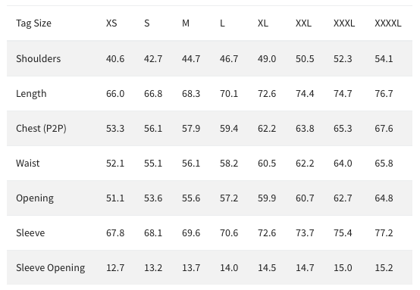Select the M size column header
This screenshot has width=420, height=290.
186,23
